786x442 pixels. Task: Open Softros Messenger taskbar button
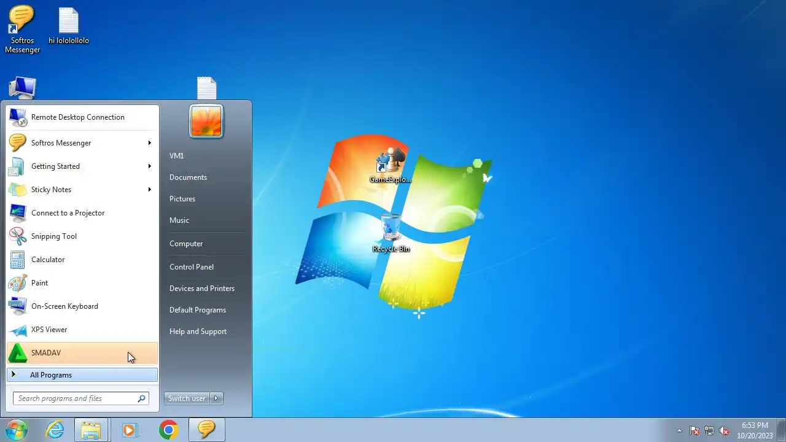(206, 430)
